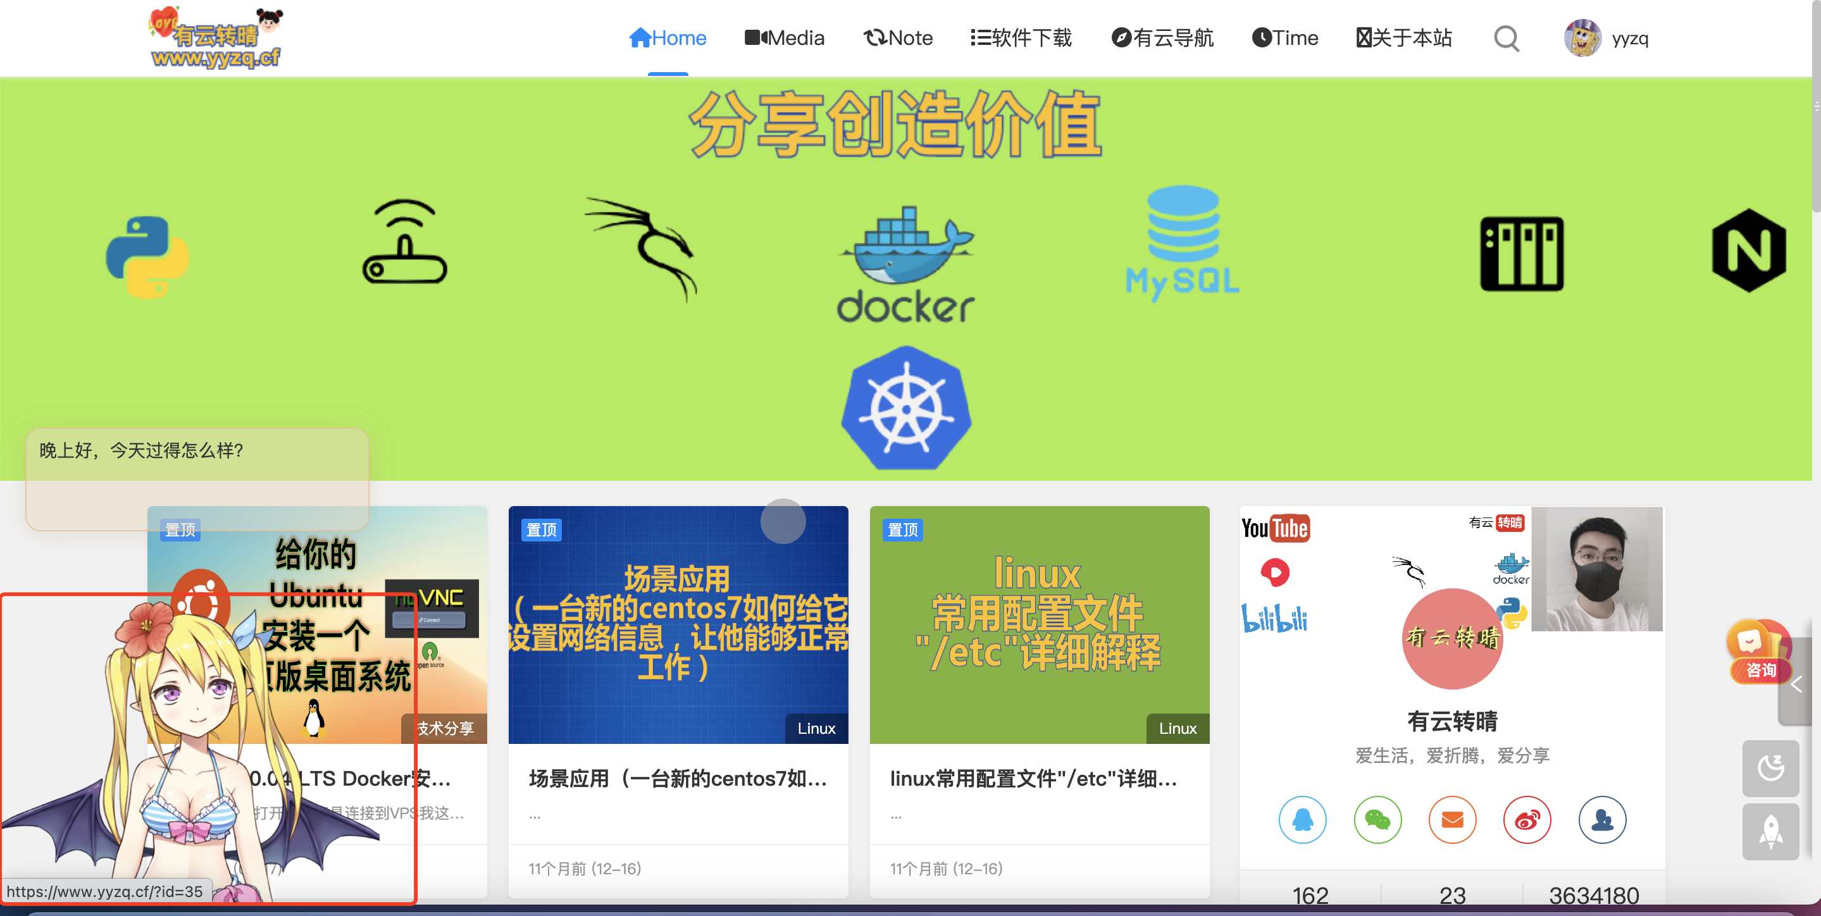This screenshot has width=1821, height=916.
Task: Click the email contact icon
Action: tap(1452, 820)
